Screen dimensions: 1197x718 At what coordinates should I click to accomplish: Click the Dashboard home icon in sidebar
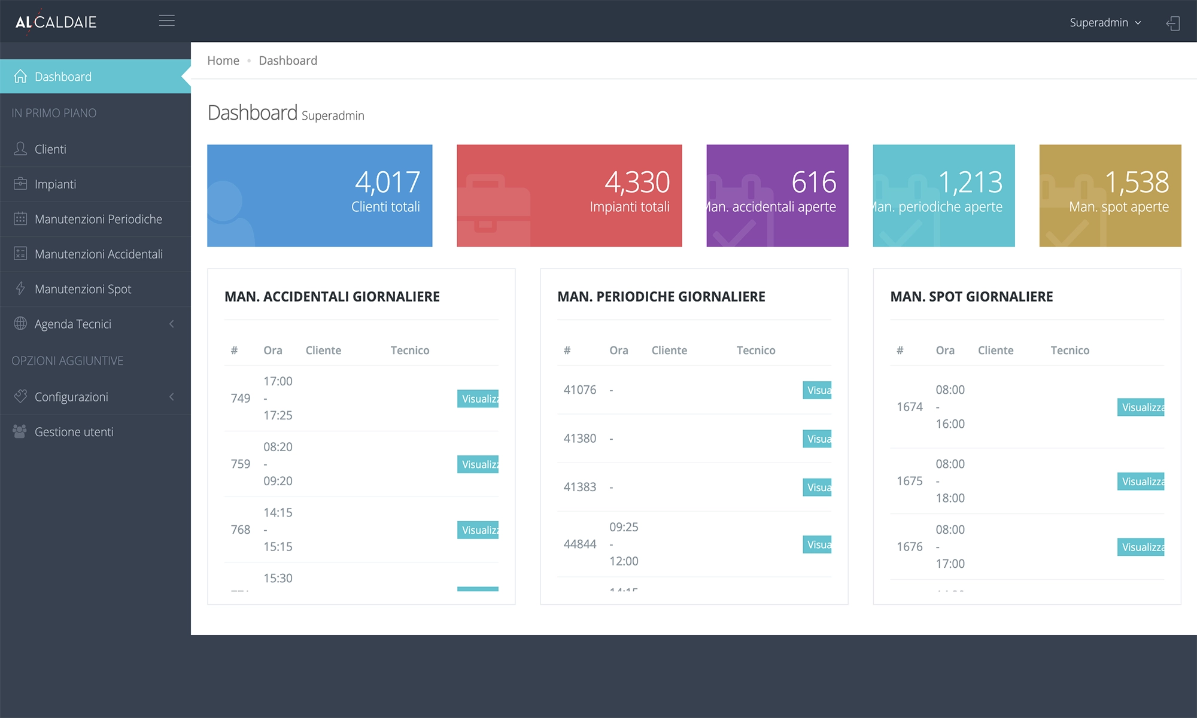tap(20, 77)
